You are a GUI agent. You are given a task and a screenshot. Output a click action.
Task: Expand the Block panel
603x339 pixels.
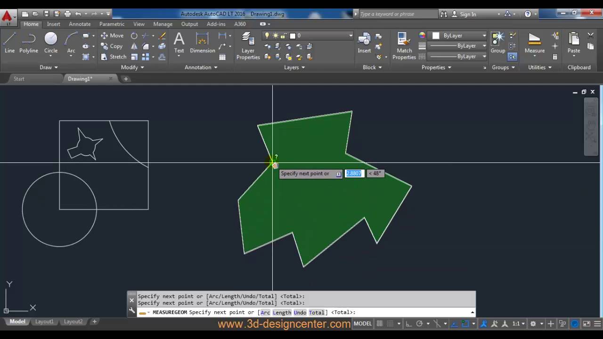tap(372, 67)
